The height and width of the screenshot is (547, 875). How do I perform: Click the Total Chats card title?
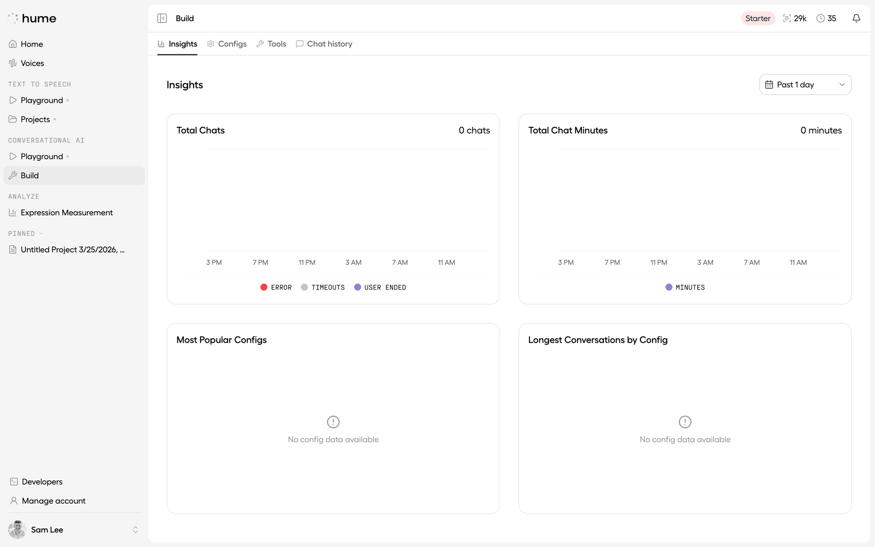(x=201, y=130)
